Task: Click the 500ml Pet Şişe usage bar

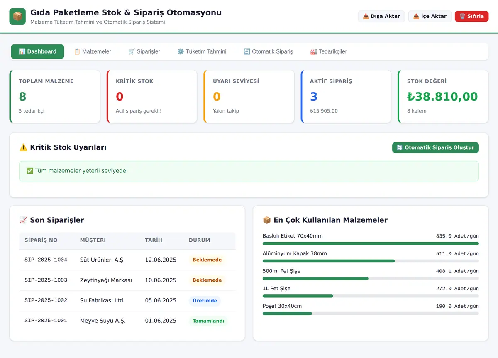Action: tap(371, 278)
